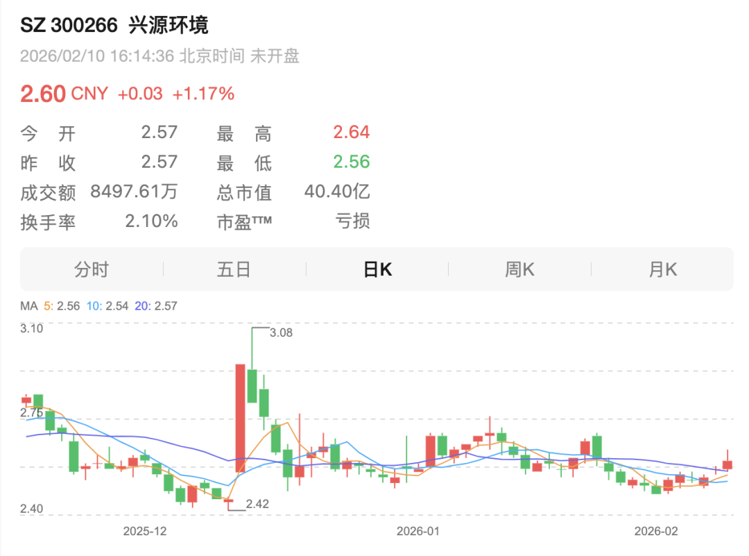Screen dimensions: 749x556
Task: Click the 2026-02 date axis label
Action: click(x=656, y=531)
